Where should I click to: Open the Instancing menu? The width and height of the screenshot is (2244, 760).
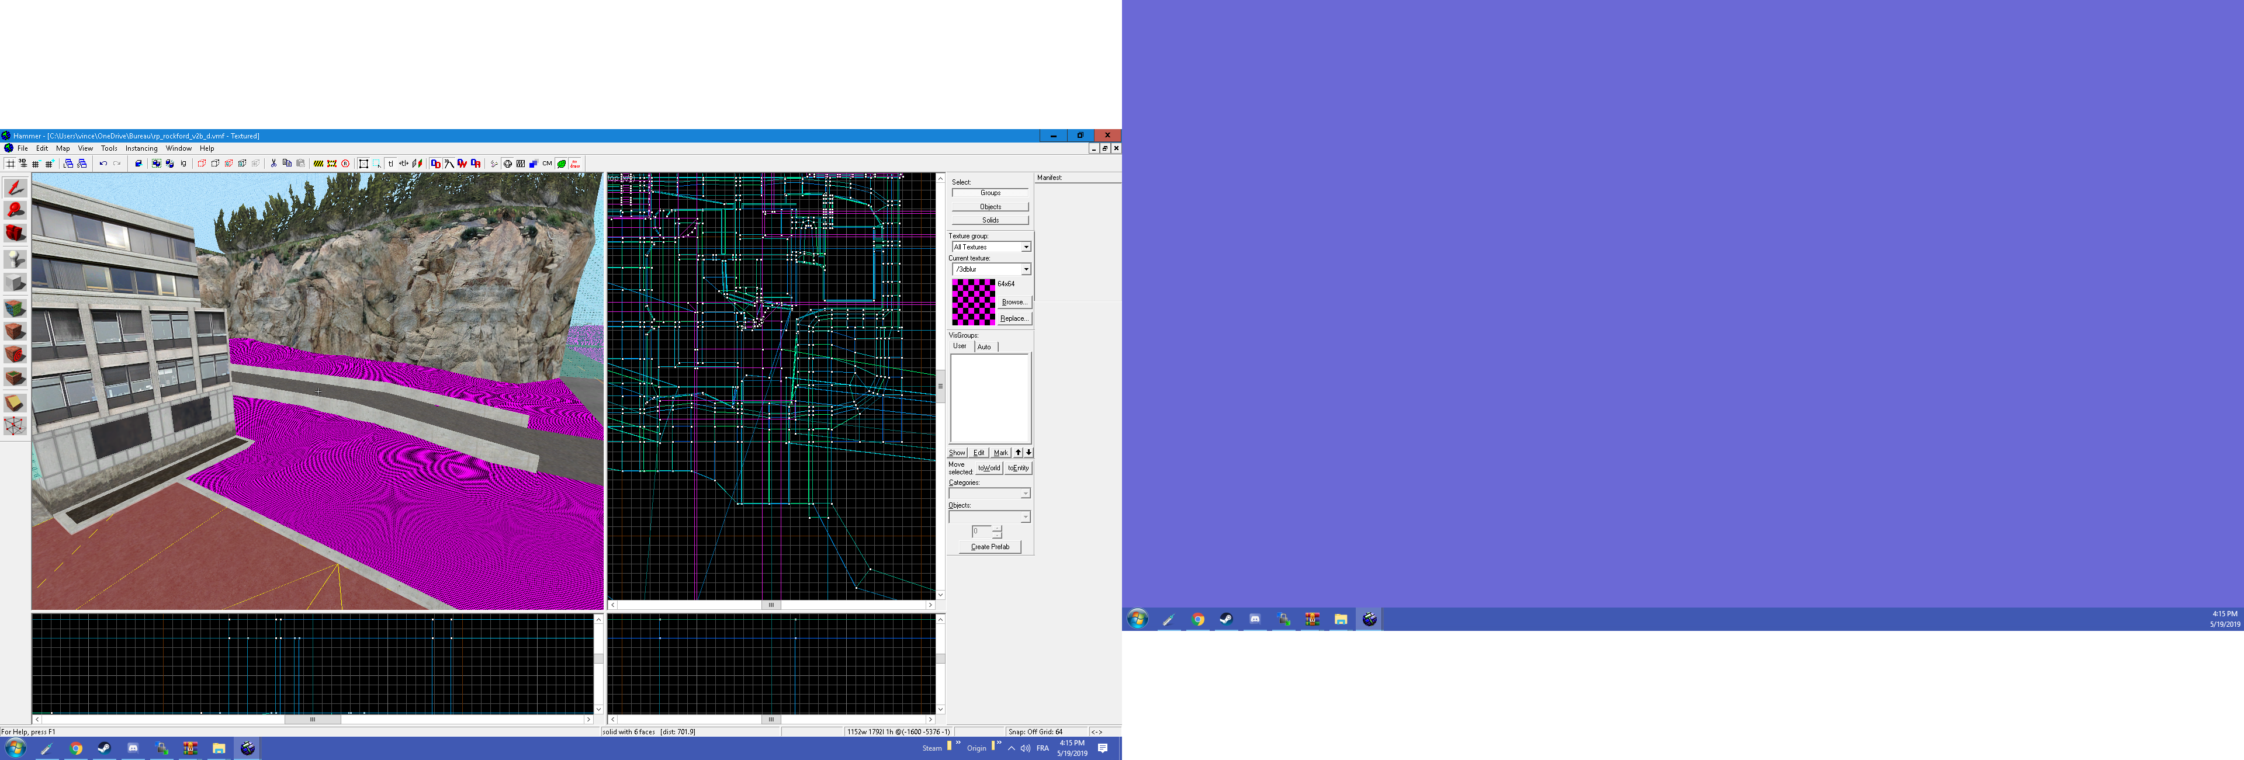click(x=141, y=148)
